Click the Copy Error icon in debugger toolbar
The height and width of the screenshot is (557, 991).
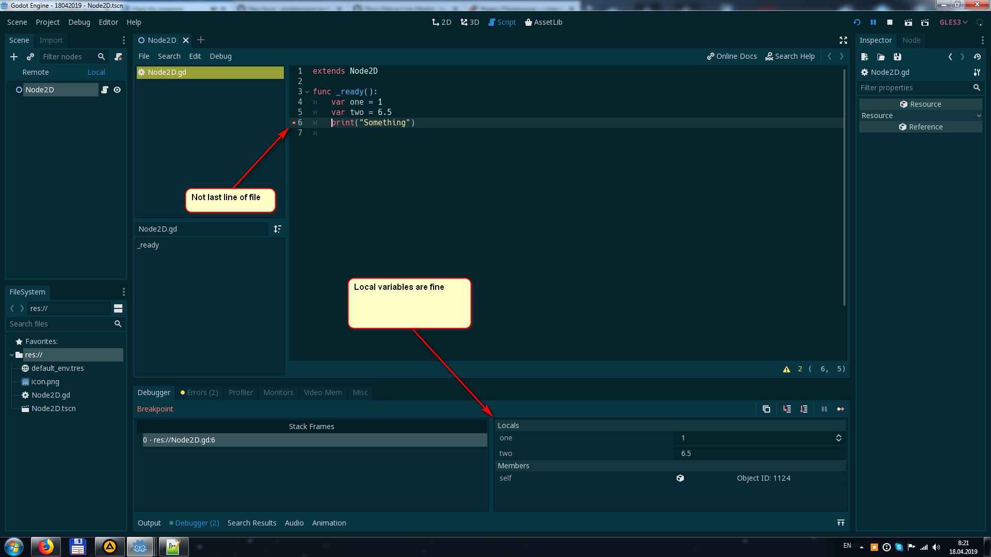click(x=766, y=409)
